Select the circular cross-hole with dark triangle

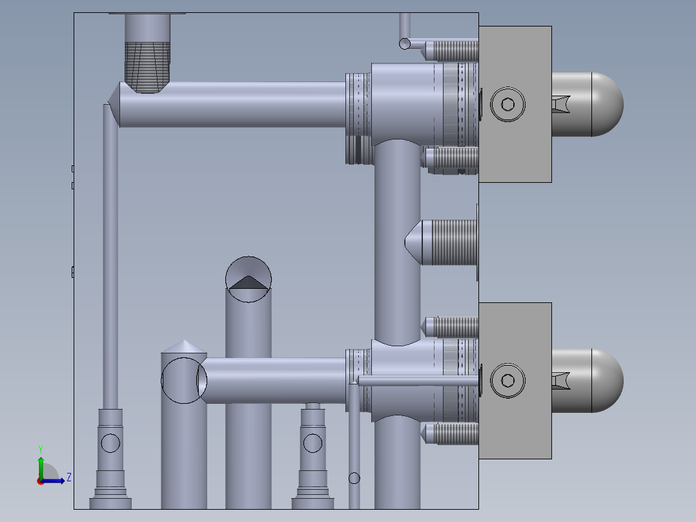click(x=248, y=280)
